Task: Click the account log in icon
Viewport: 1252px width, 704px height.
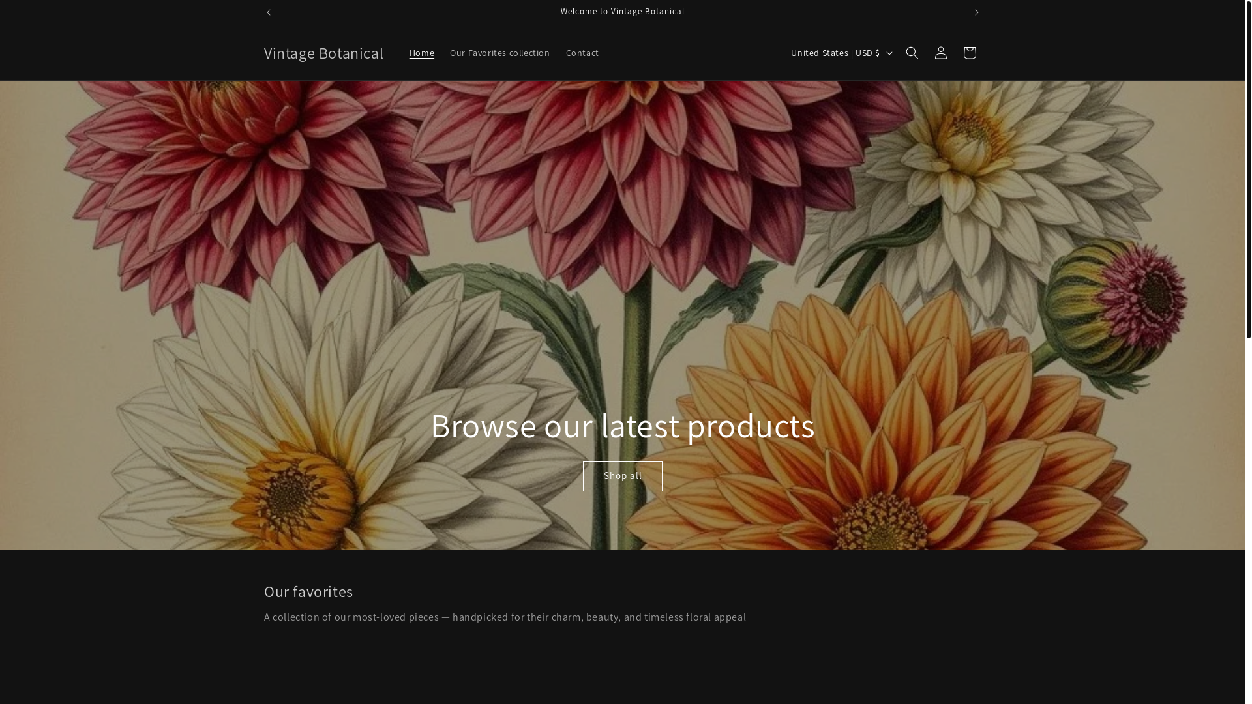Action: coord(940,53)
